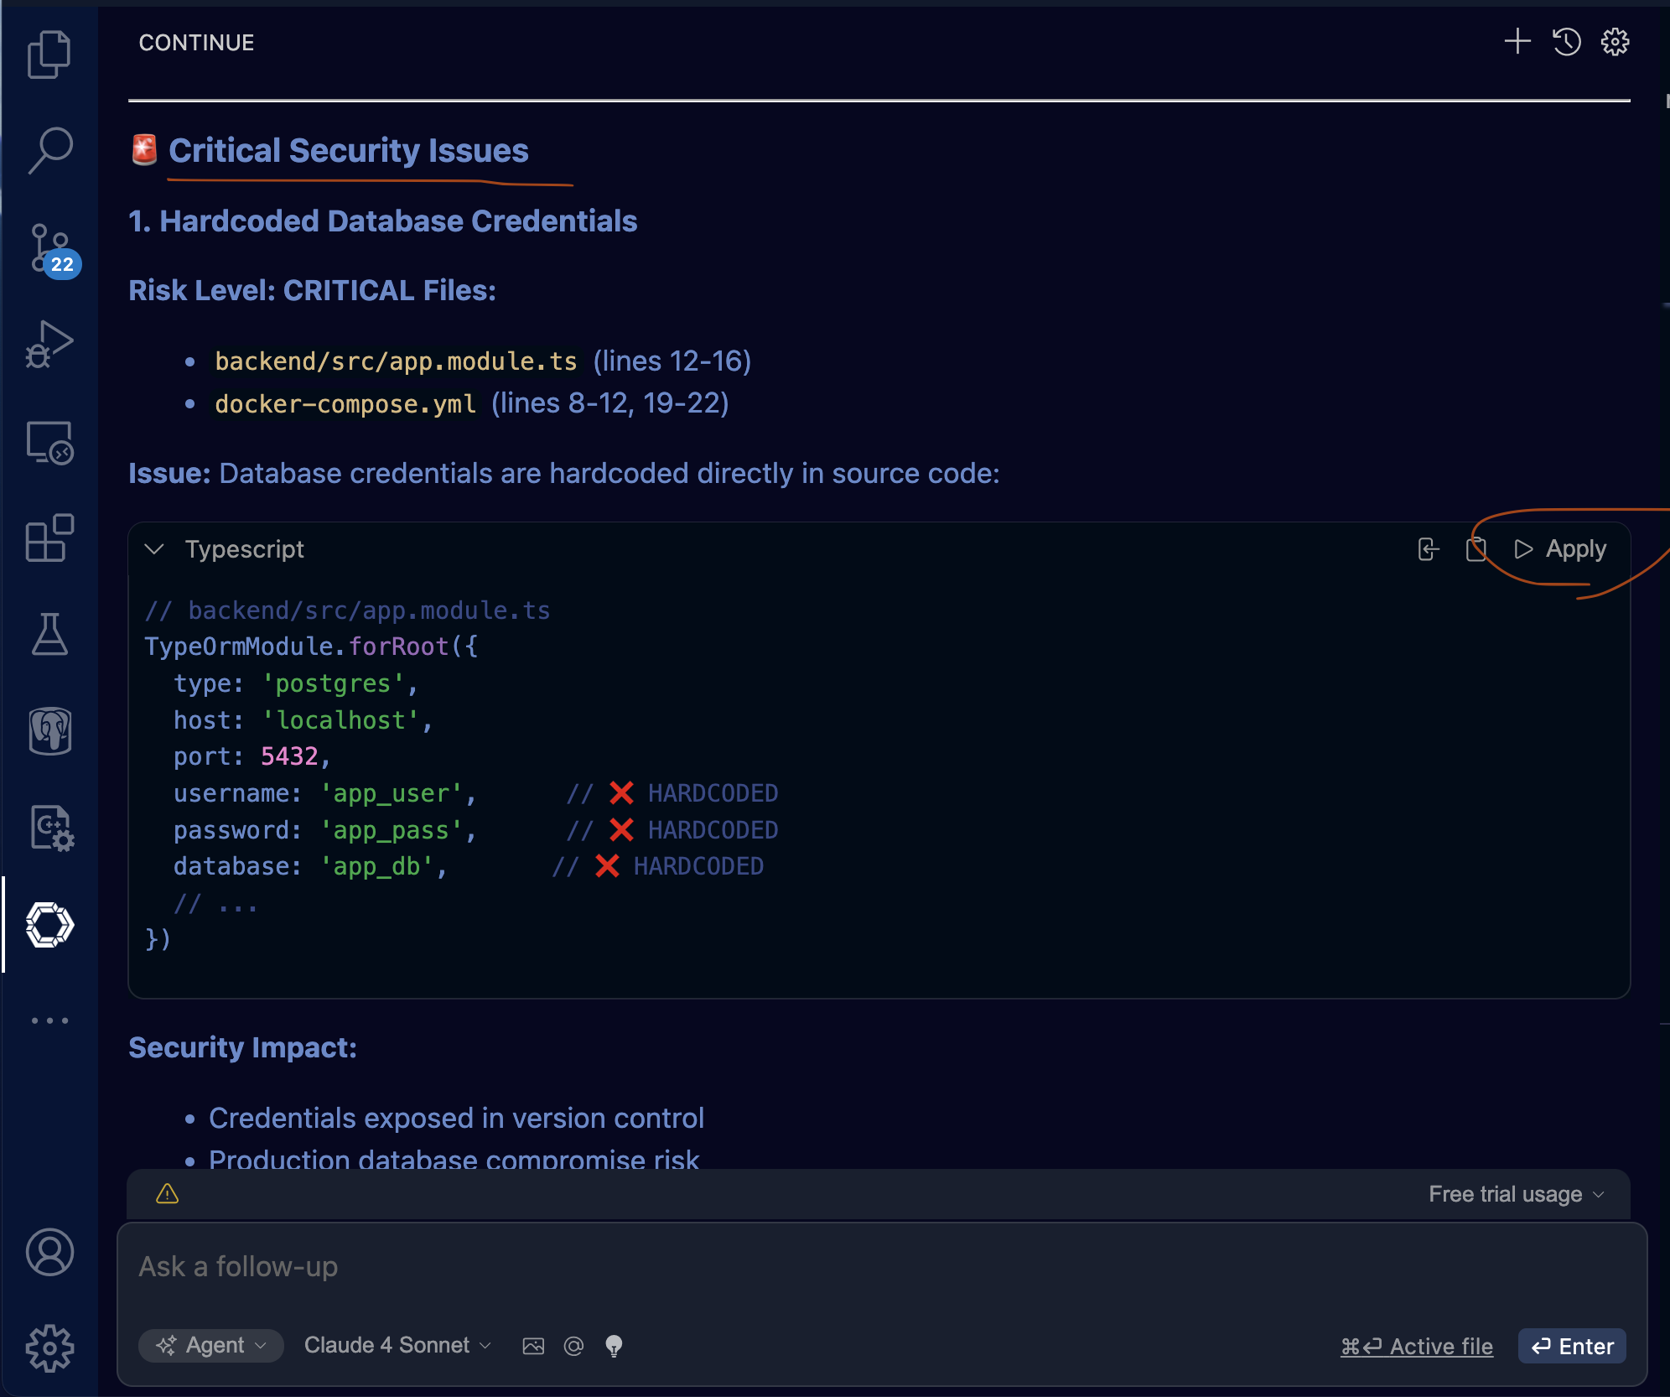
Task: Open the PostgreSQL elephant view
Action: click(49, 731)
